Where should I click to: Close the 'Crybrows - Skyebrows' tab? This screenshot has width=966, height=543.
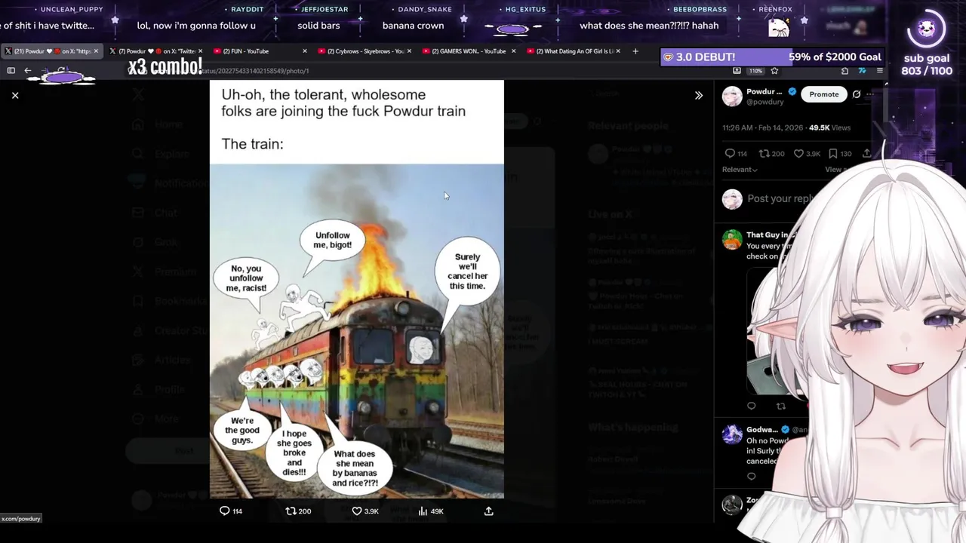[x=410, y=51]
